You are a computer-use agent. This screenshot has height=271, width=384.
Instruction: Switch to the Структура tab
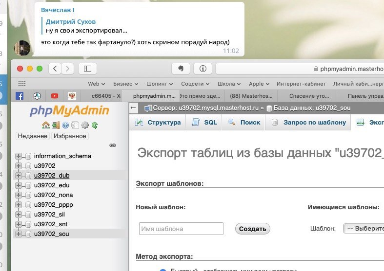tap(158, 122)
